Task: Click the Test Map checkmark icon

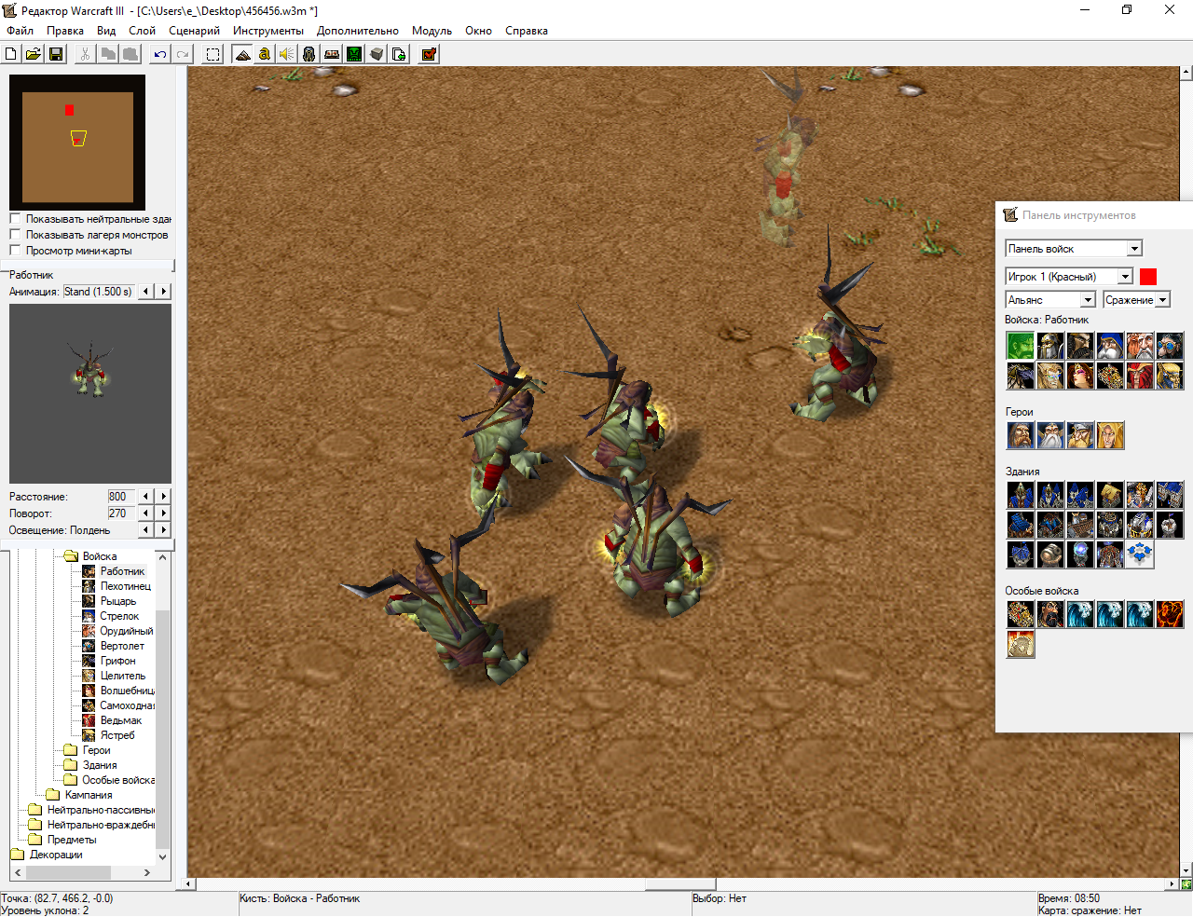Action: [x=429, y=54]
